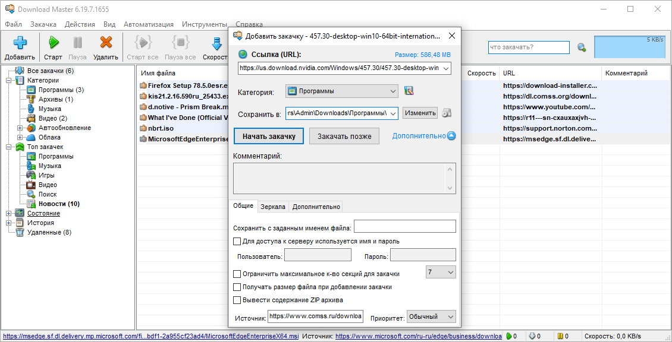This screenshot has height=342, width=672.
Task: Switch to the dialog Дополнительно tab
Action: [316, 207]
